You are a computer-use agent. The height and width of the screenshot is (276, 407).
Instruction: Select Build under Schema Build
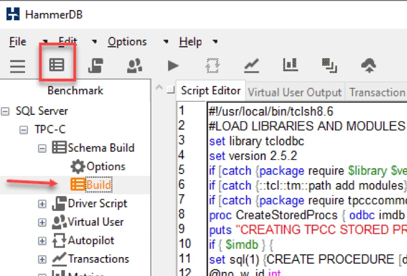pos(99,185)
